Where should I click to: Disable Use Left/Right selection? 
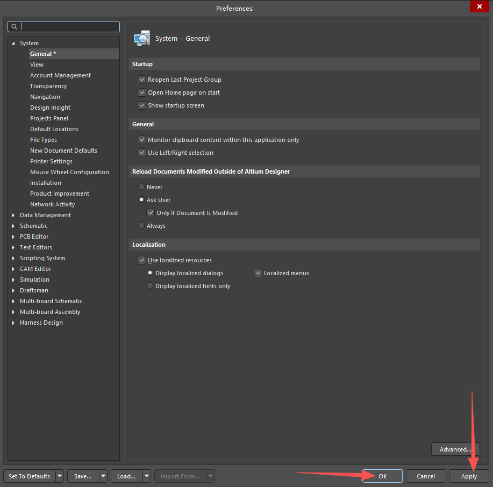(142, 153)
